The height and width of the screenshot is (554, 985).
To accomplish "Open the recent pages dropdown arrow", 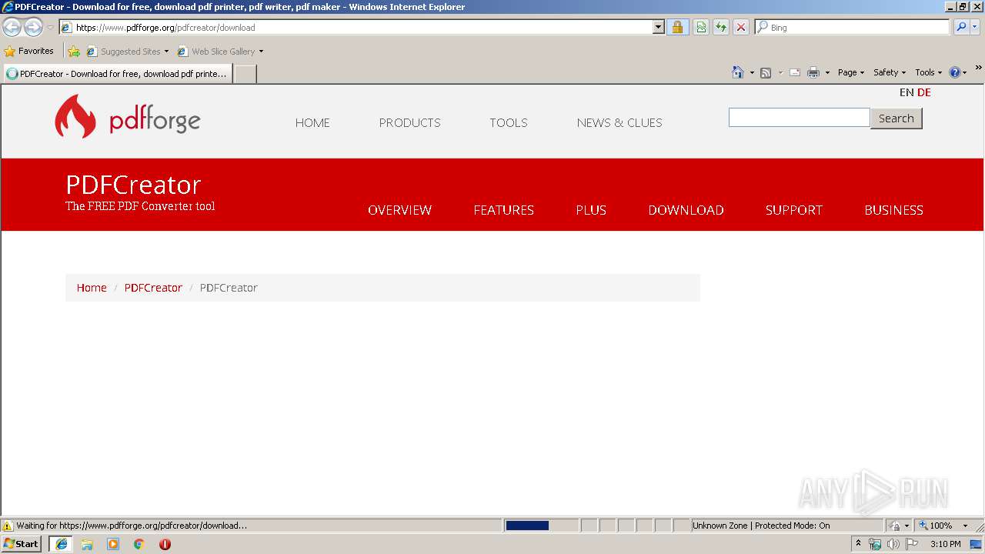I will pos(50,28).
